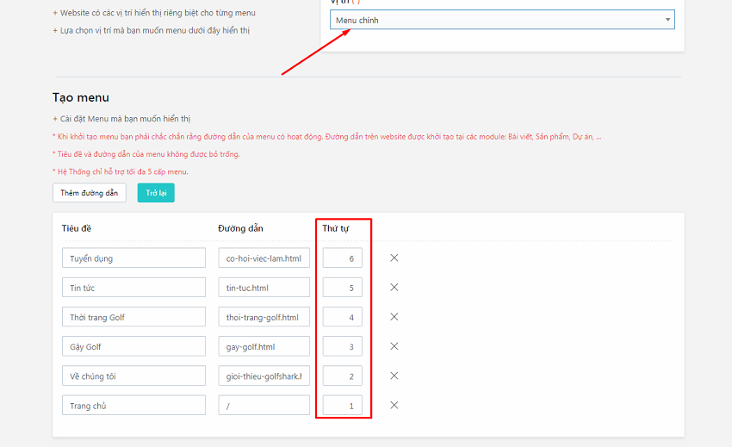Click the Thêm đường dẫn button

(x=89, y=193)
